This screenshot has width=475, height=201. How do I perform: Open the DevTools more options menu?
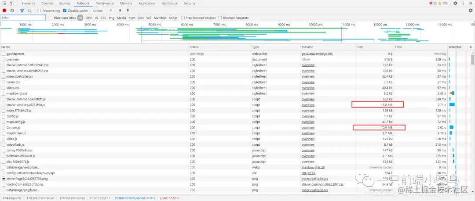(x=464, y=4)
